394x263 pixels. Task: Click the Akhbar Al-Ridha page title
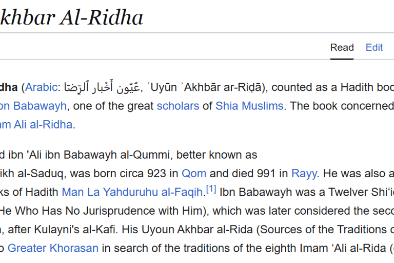click(x=72, y=17)
